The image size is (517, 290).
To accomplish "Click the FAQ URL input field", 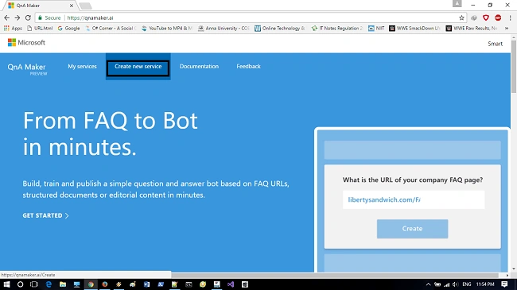I will click(x=414, y=199).
